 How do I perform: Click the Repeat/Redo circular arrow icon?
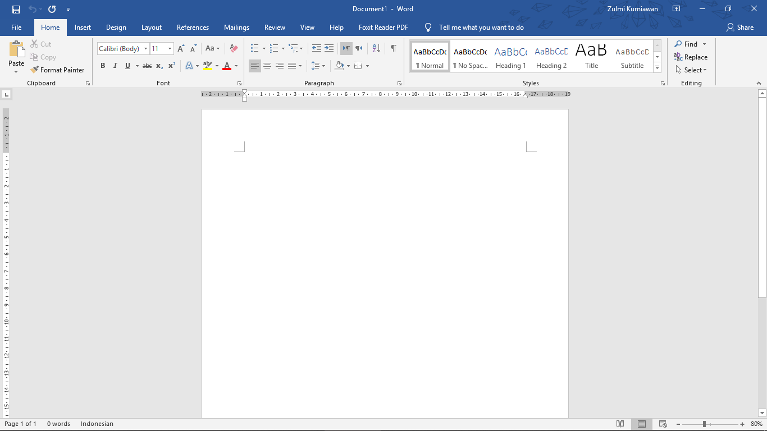[x=52, y=9]
